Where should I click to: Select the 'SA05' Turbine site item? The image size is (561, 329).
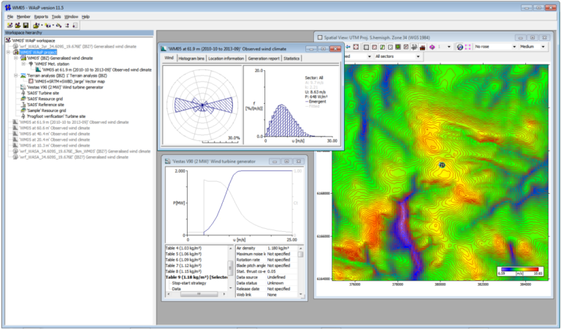[x=42, y=93]
